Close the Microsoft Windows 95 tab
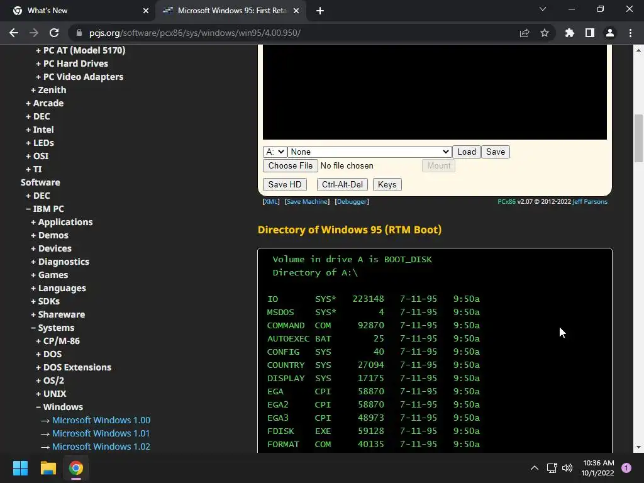Image resolution: width=644 pixels, height=483 pixels. point(296,11)
